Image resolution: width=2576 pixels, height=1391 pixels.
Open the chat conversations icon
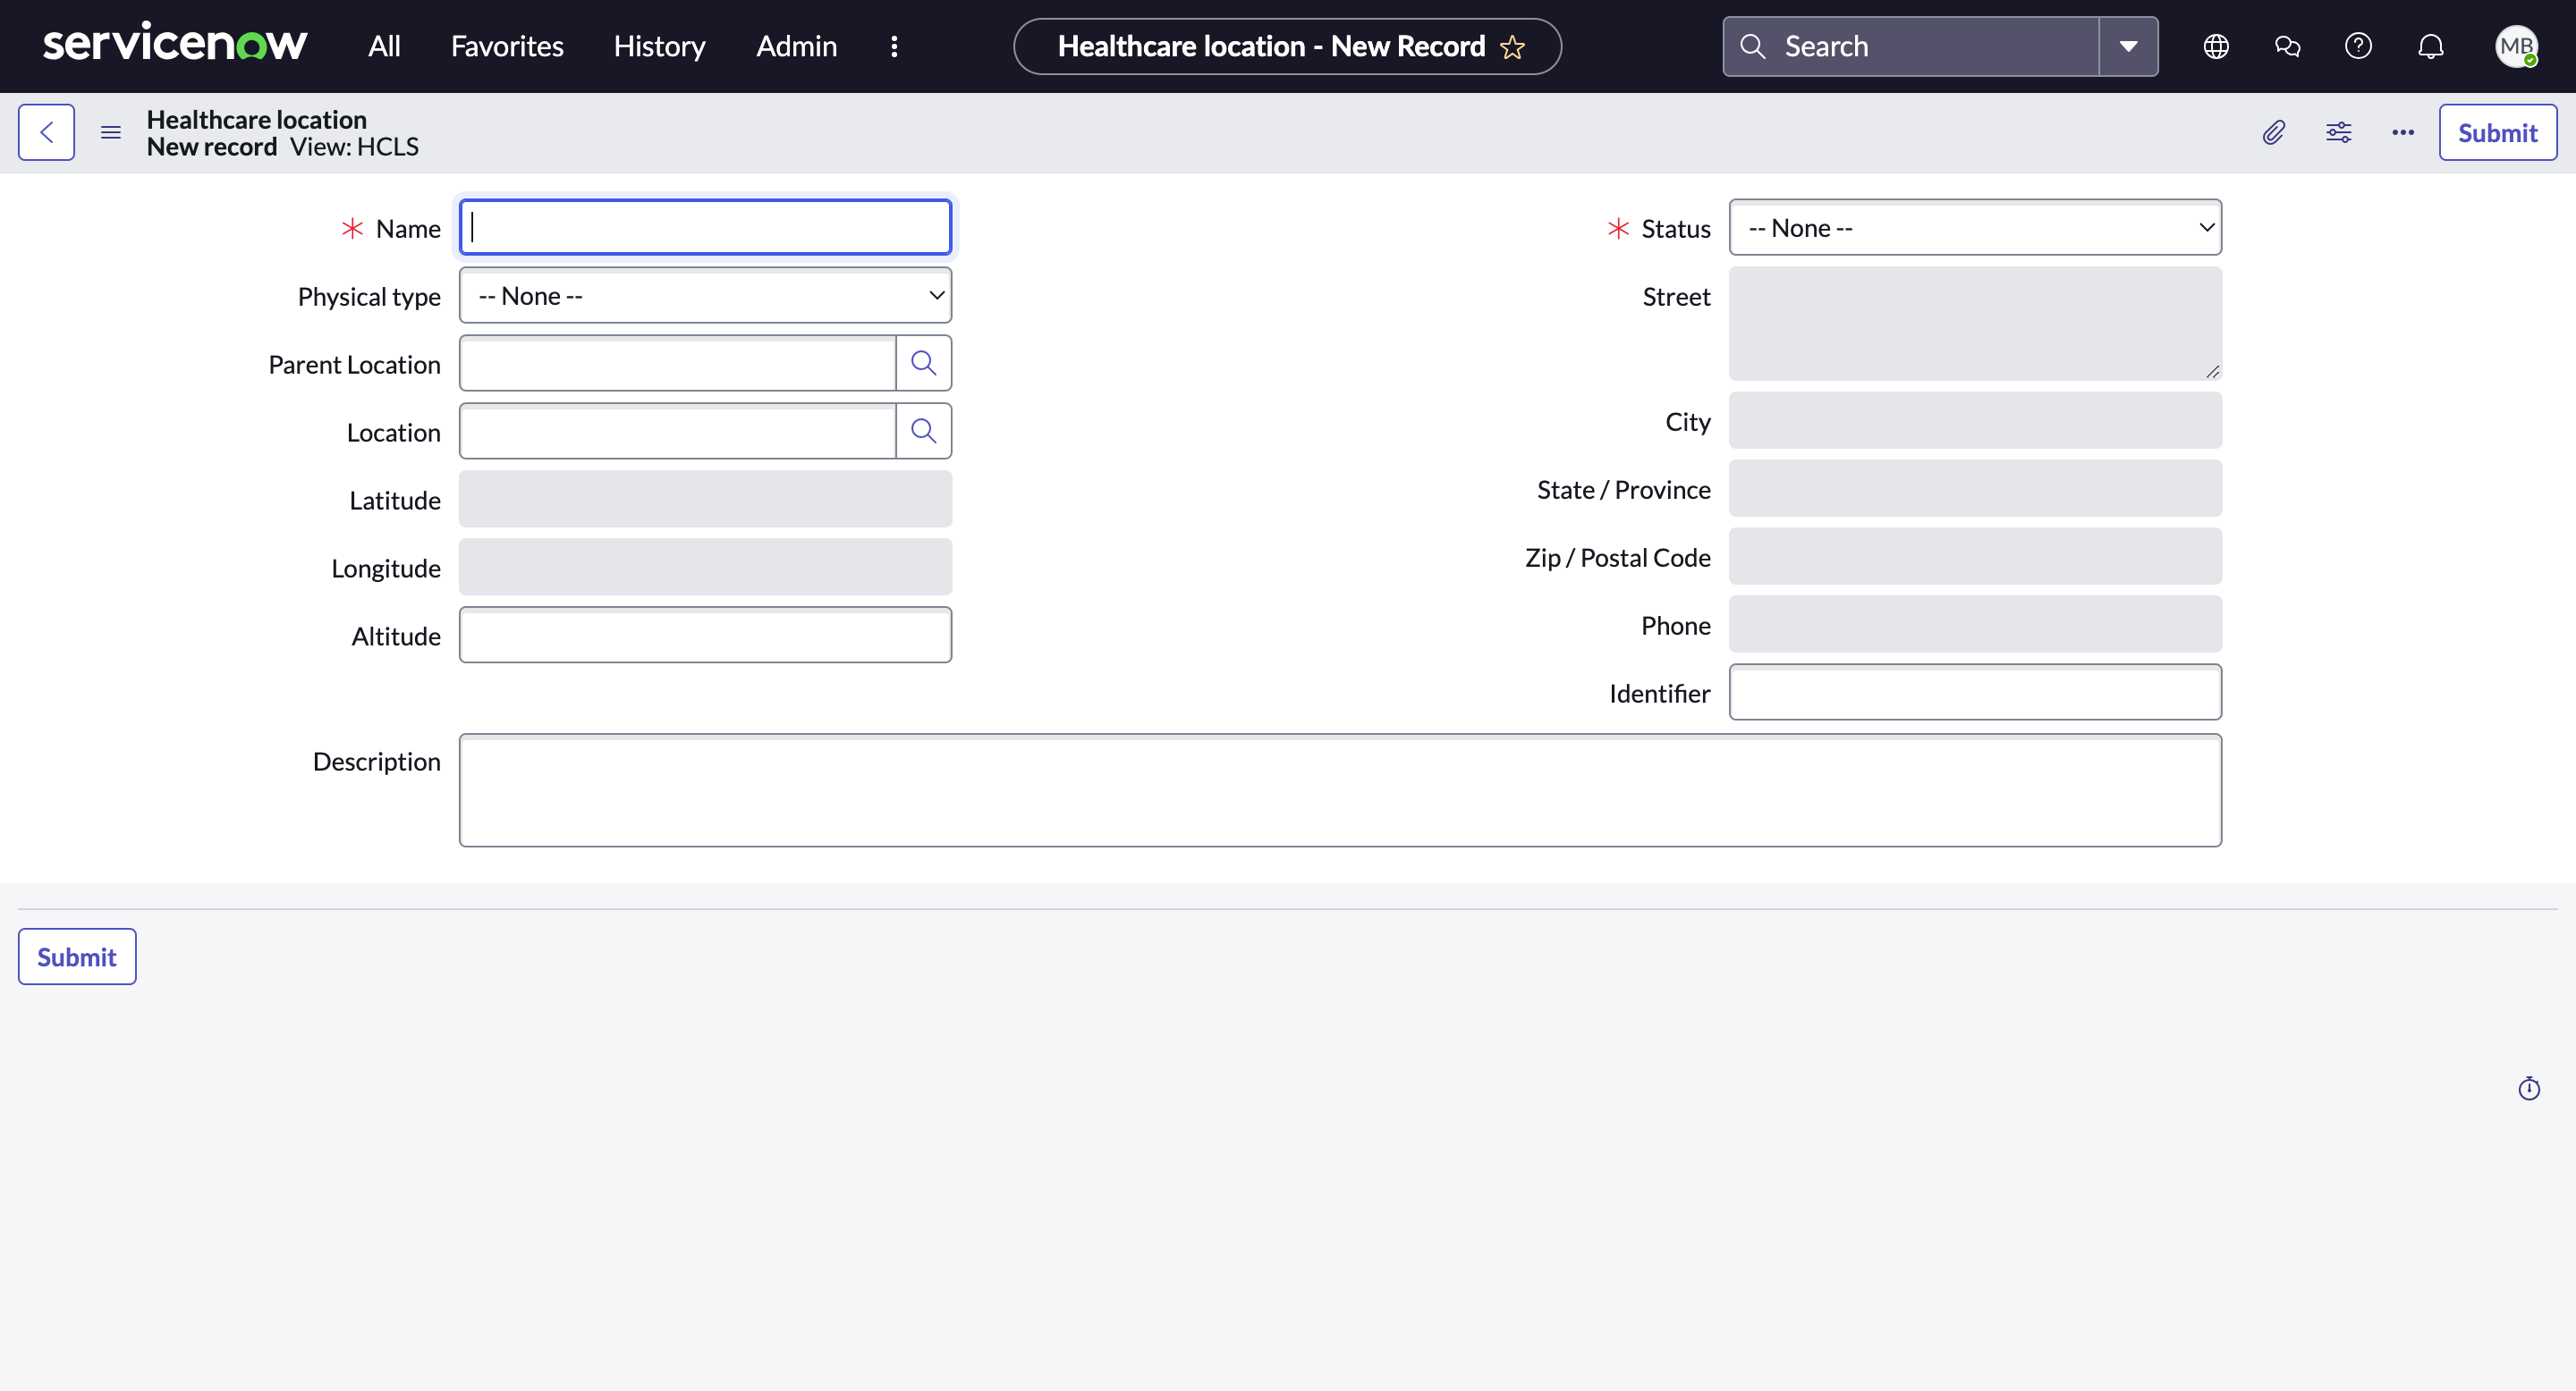tap(2287, 46)
